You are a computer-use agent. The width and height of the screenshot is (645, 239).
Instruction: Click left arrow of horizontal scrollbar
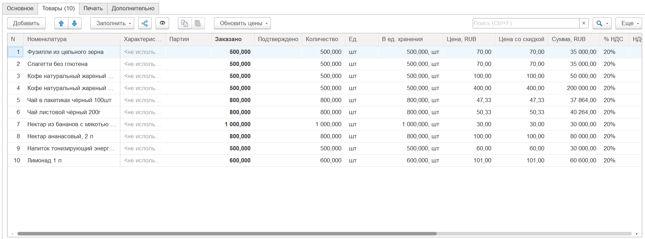click(12, 234)
